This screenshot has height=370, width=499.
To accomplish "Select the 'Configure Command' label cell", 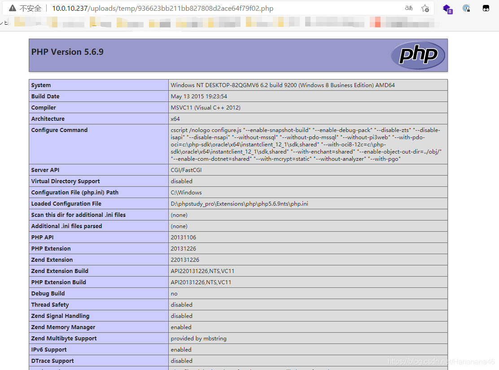I will tap(99, 144).
